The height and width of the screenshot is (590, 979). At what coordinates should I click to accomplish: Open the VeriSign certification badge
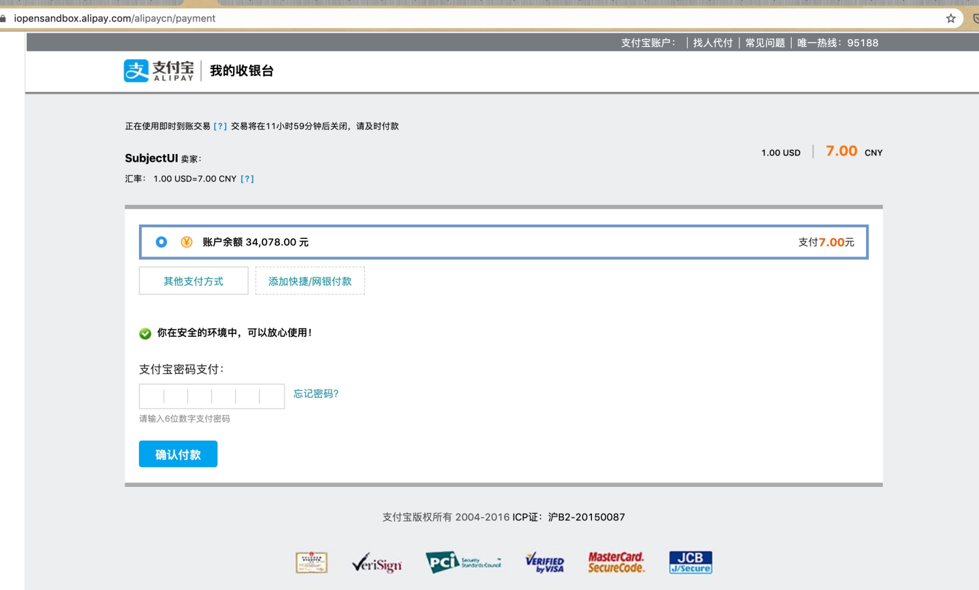[377, 563]
